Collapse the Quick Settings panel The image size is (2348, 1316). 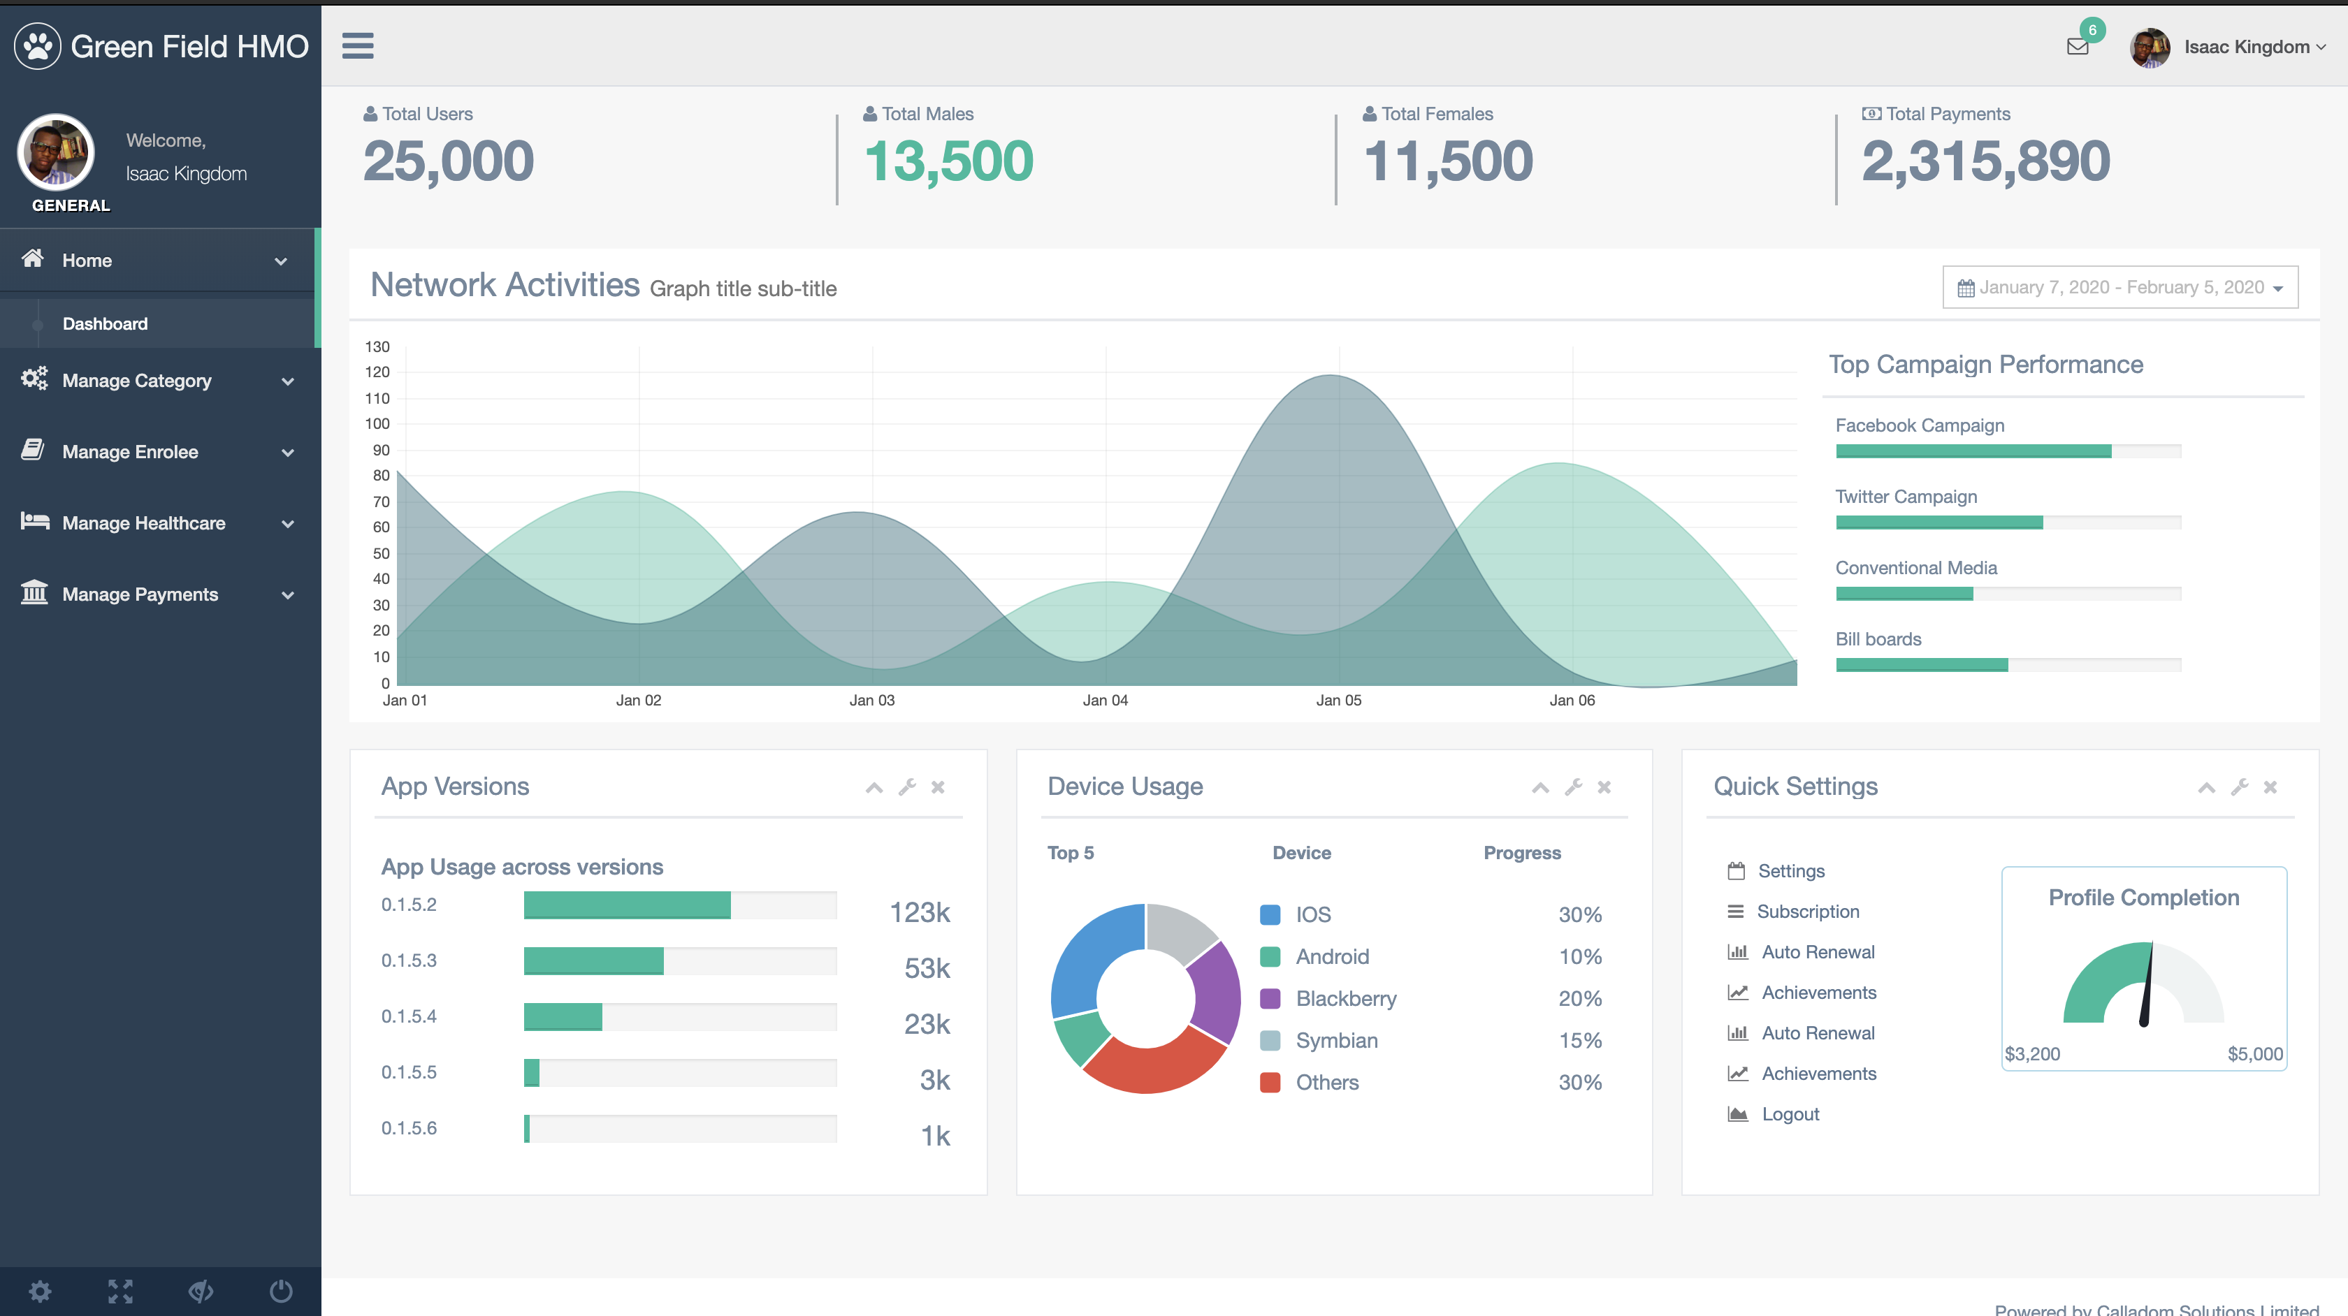[x=2206, y=787]
